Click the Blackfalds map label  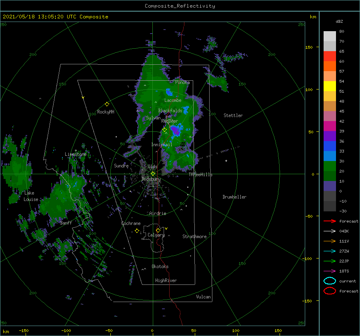(x=170, y=111)
